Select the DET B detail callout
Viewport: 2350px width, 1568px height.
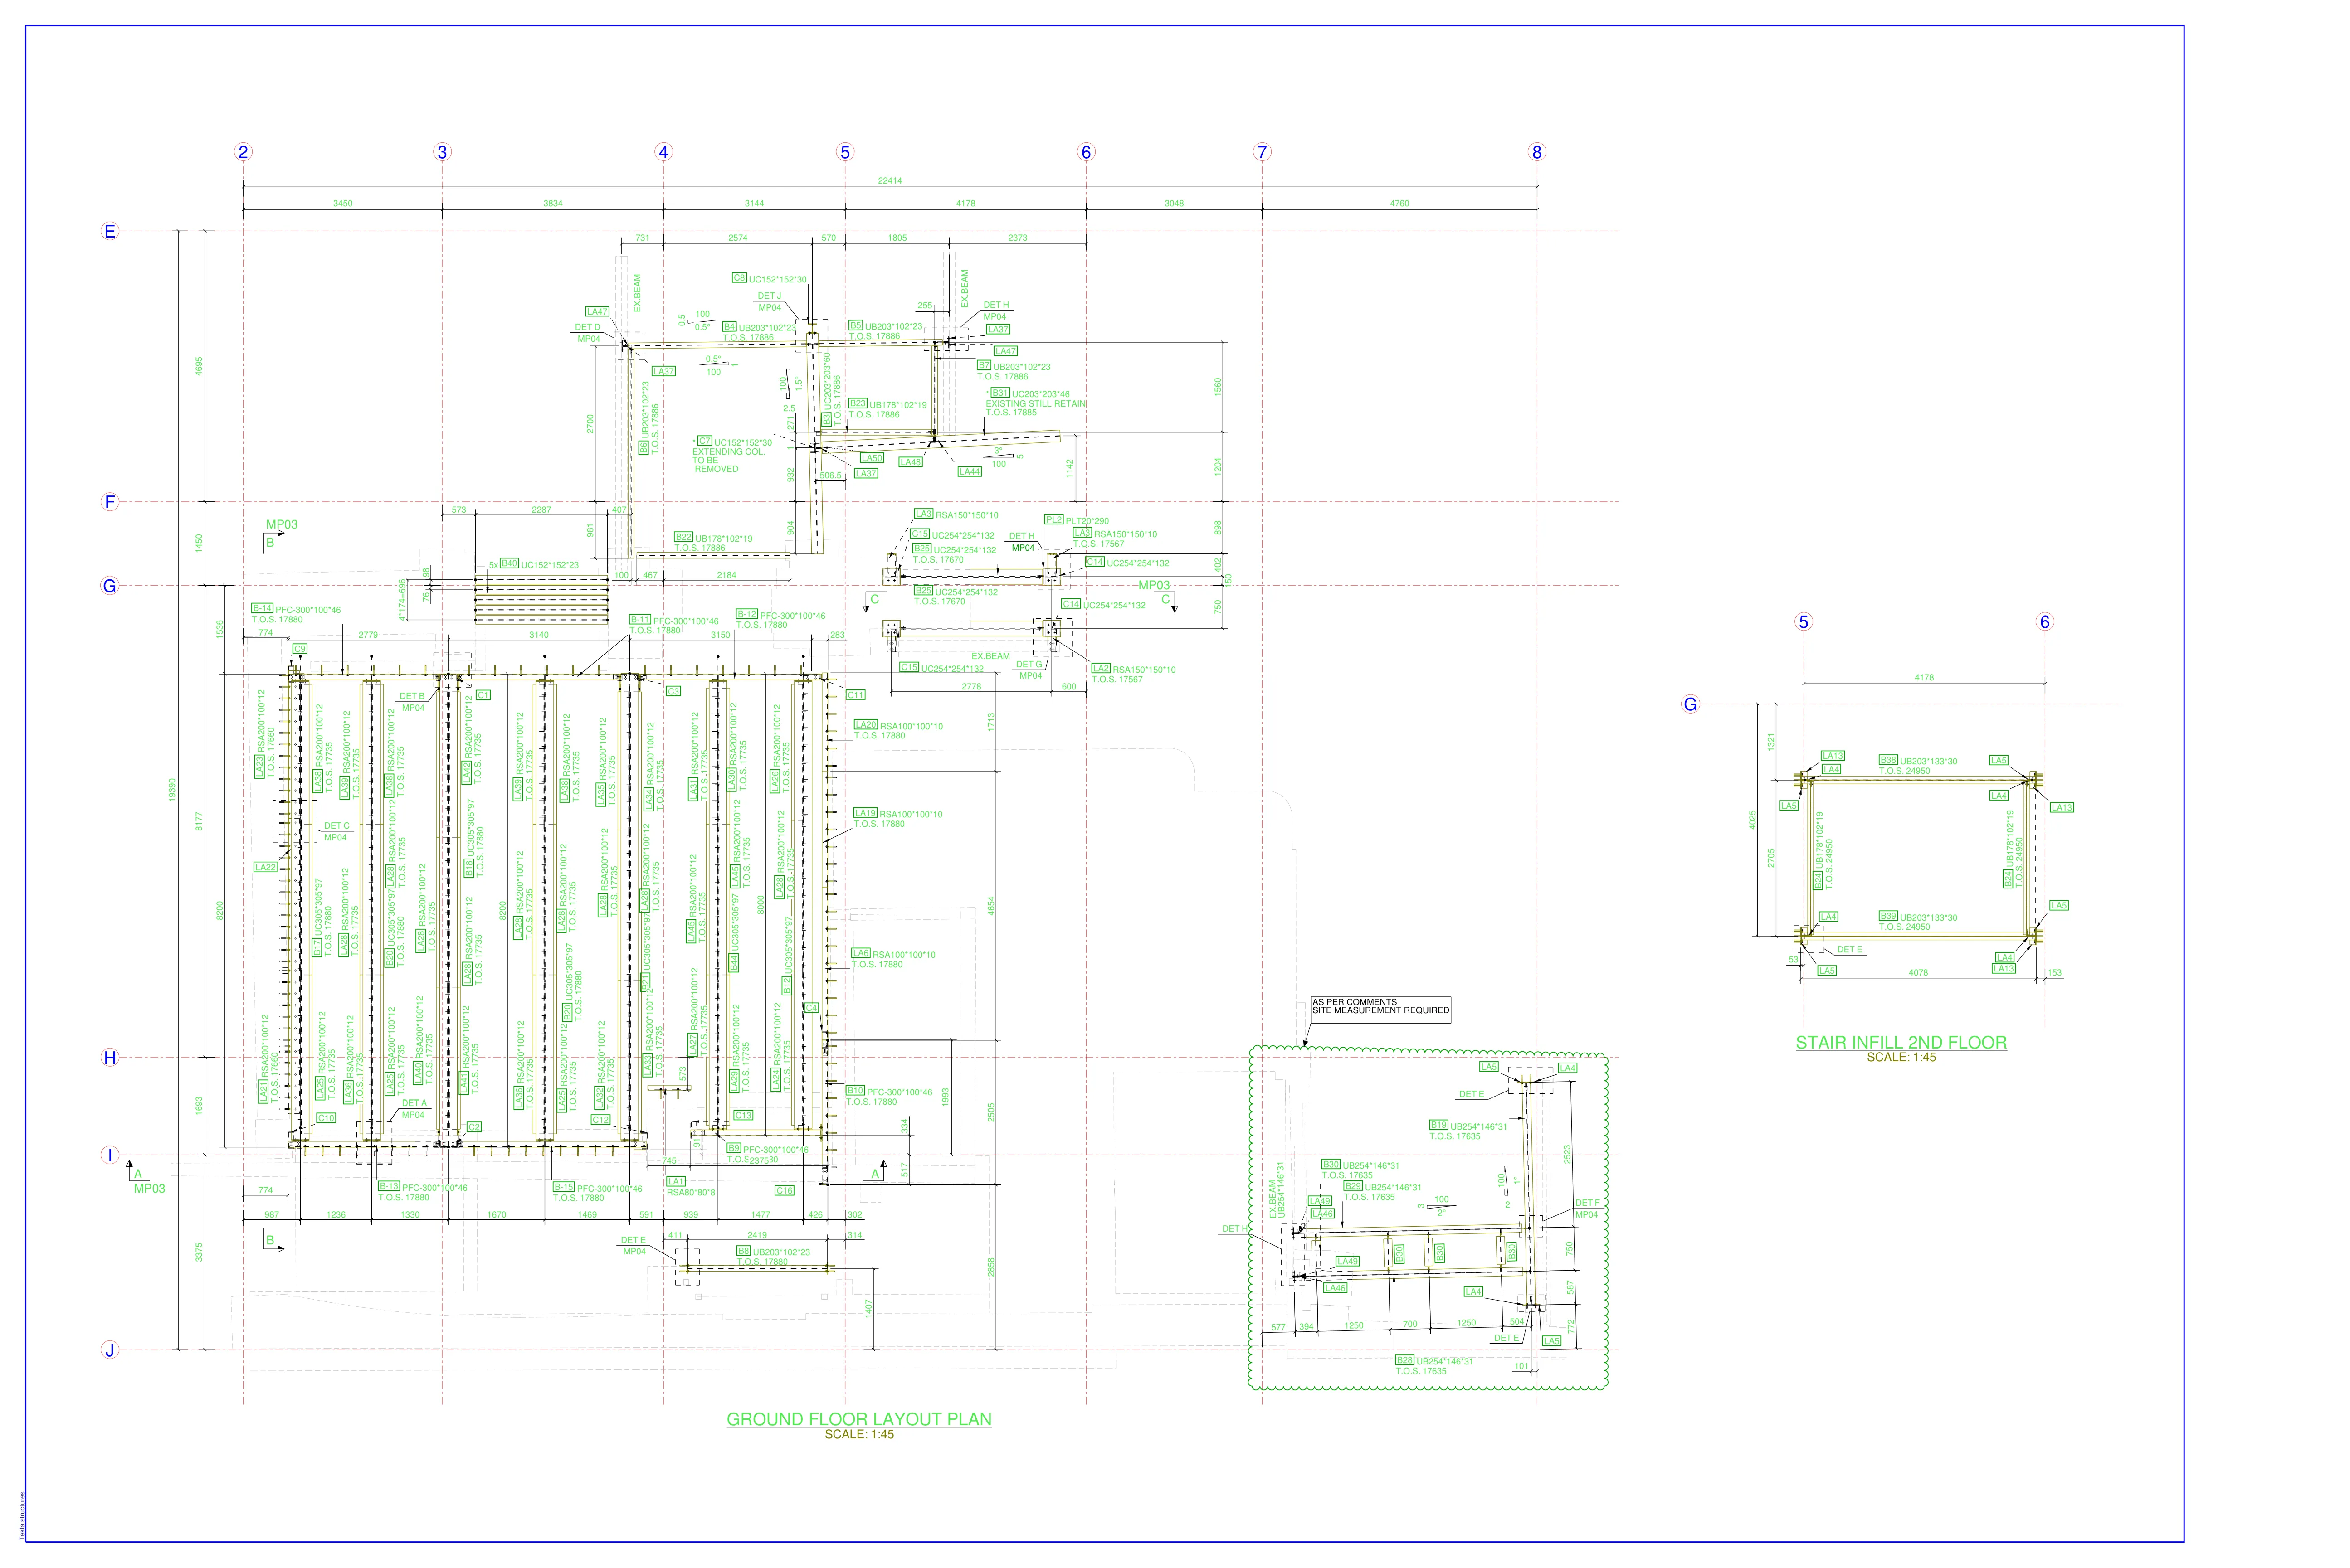[412, 696]
